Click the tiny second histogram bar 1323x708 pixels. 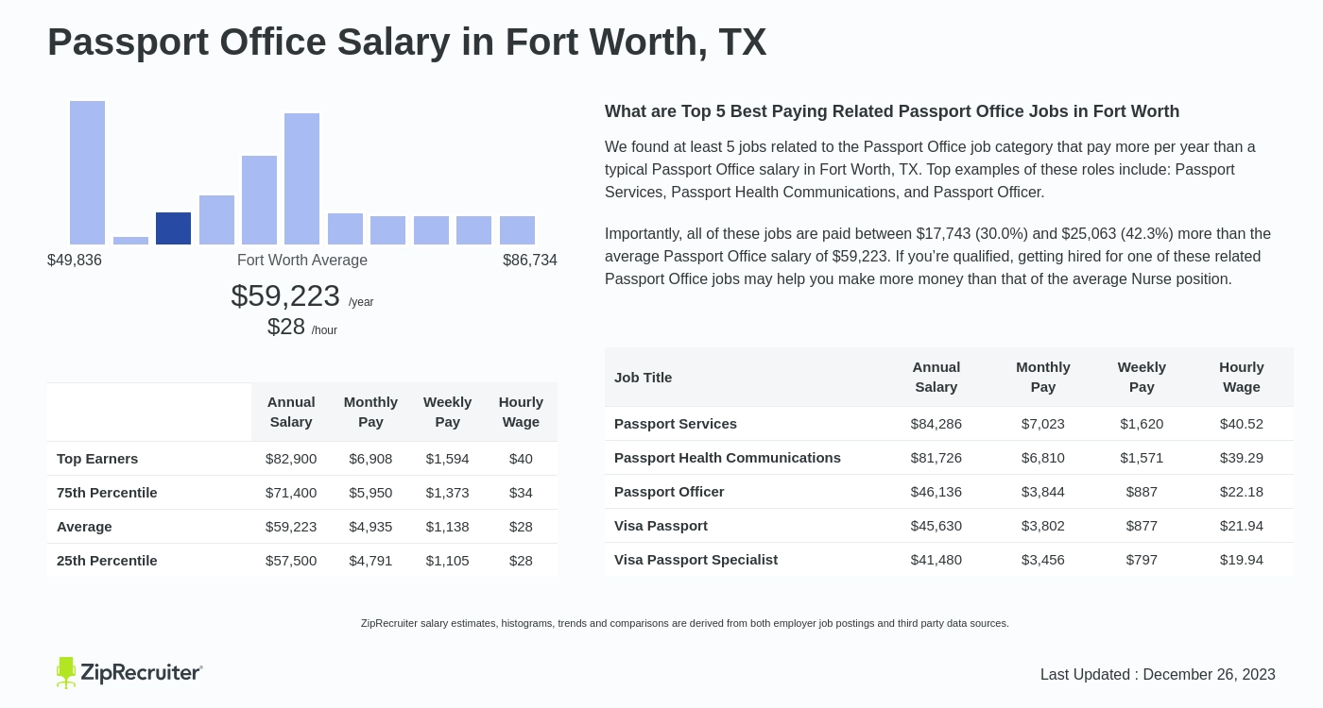[130, 241]
